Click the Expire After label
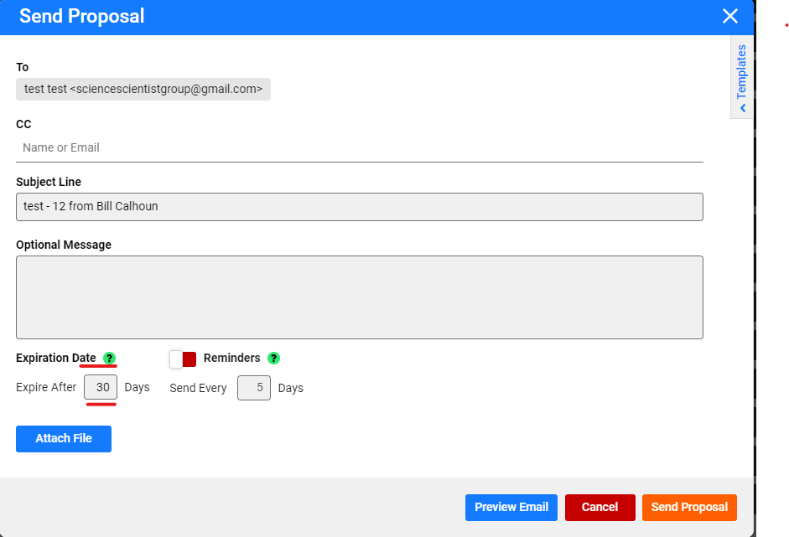This screenshot has width=789, height=537. [x=46, y=387]
